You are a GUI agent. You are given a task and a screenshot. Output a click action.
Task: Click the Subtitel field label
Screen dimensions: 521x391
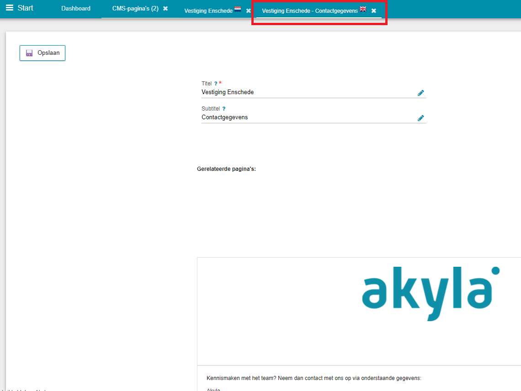211,109
